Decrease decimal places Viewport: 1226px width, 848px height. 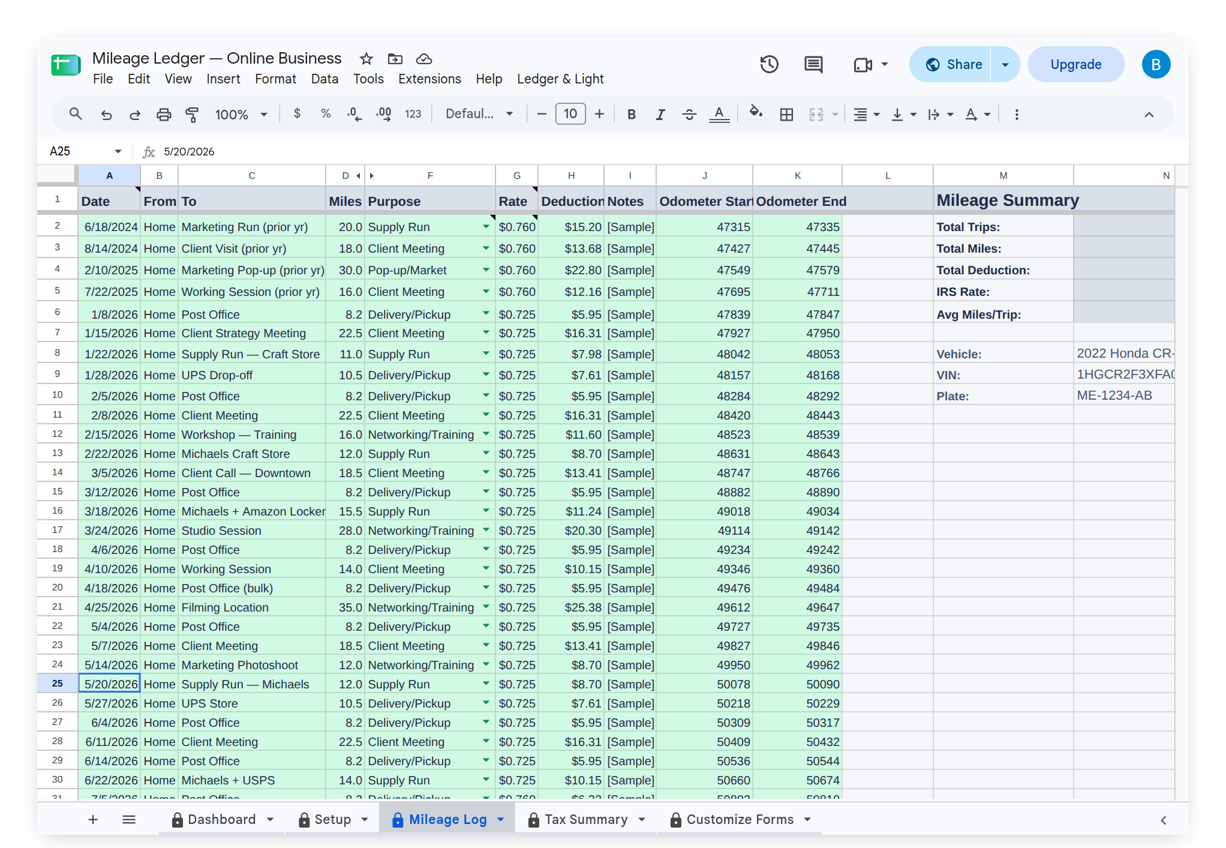tap(354, 114)
